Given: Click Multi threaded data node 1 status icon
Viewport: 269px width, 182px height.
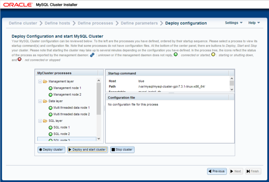Looking at the screenshot, I should click(x=50, y=108).
